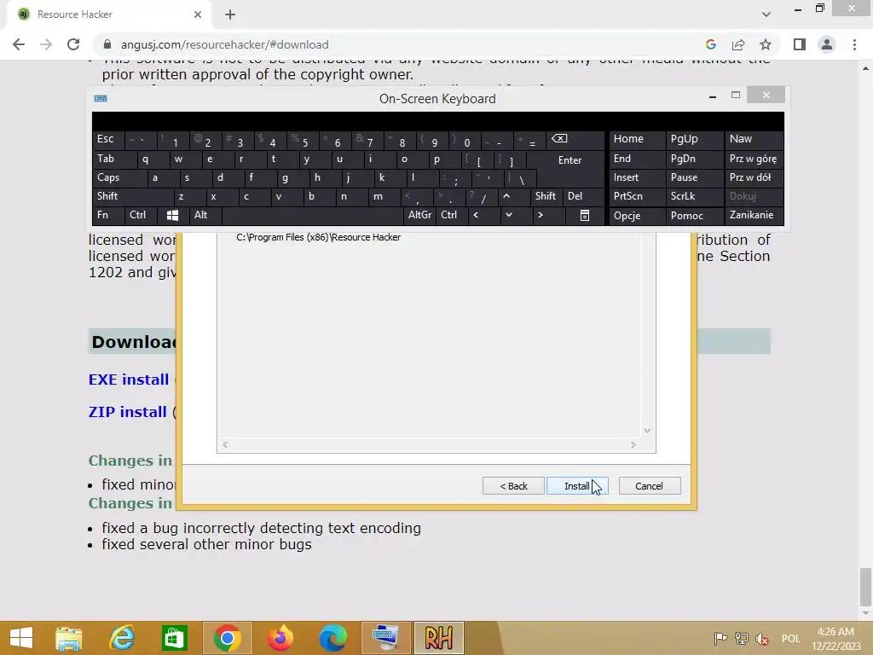This screenshot has height=655, width=873.
Task: Toggle Chrome side panel
Action: click(x=800, y=44)
